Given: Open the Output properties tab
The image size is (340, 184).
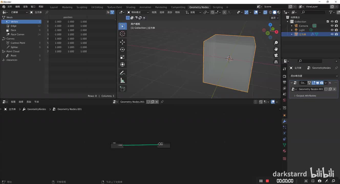Looking at the screenshot, I should click(284, 82).
